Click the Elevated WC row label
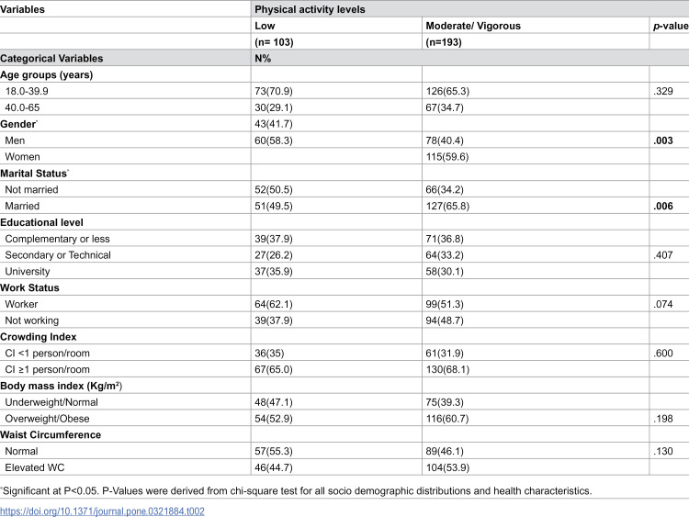The height and width of the screenshot is (517, 689). (x=35, y=467)
